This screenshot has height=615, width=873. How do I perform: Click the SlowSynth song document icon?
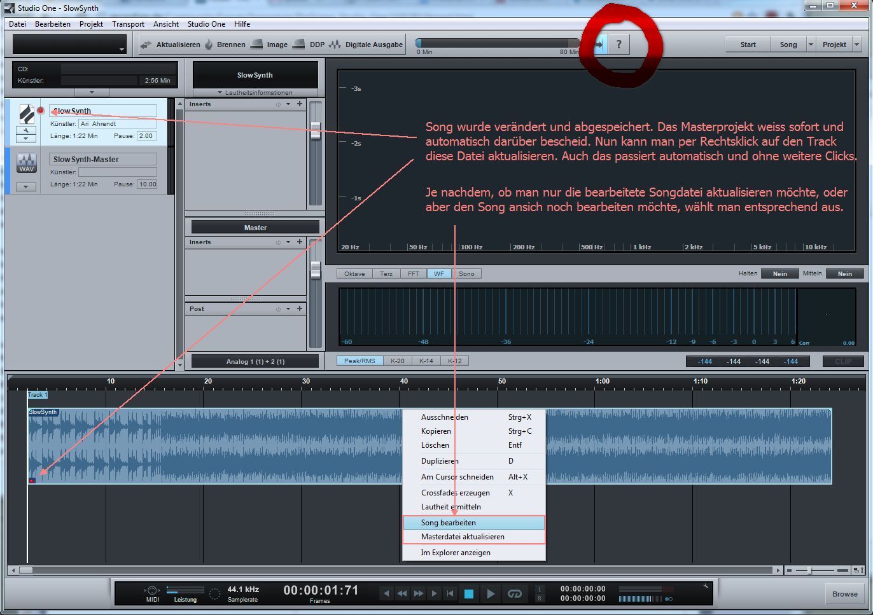27,114
